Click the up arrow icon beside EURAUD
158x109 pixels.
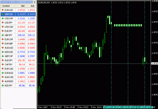3,73
